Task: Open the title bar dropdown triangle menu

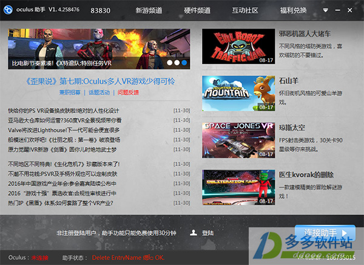Action: coord(325,10)
